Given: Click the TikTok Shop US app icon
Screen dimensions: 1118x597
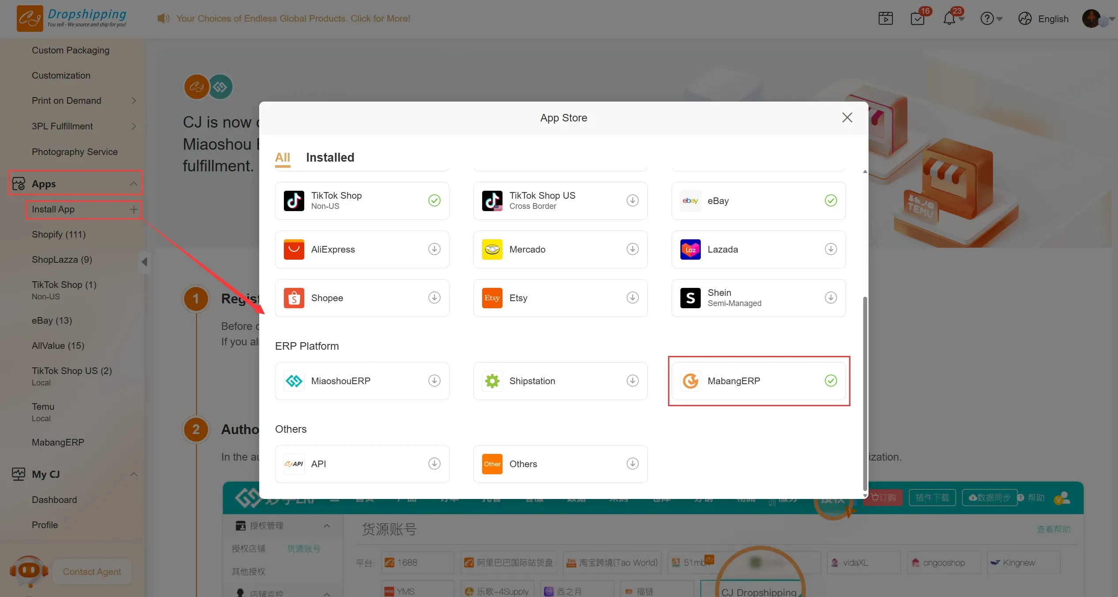Looking at the screenshot, I should pos(492,201).
